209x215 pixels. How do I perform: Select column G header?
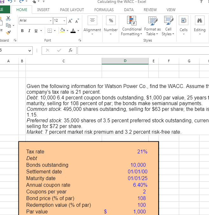point(189,61)
